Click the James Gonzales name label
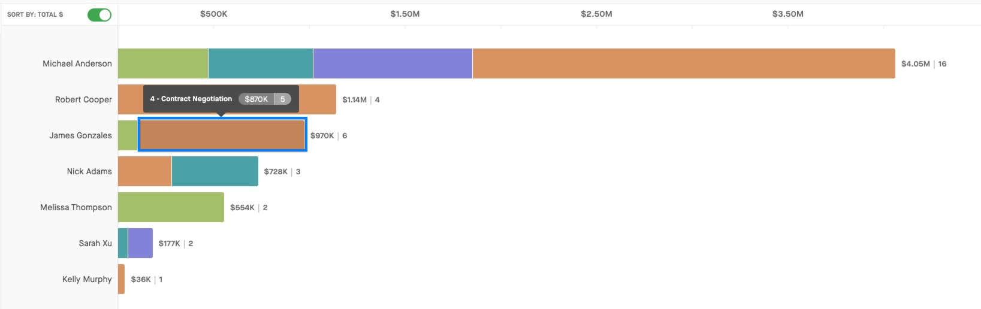 tap(80, 135)
